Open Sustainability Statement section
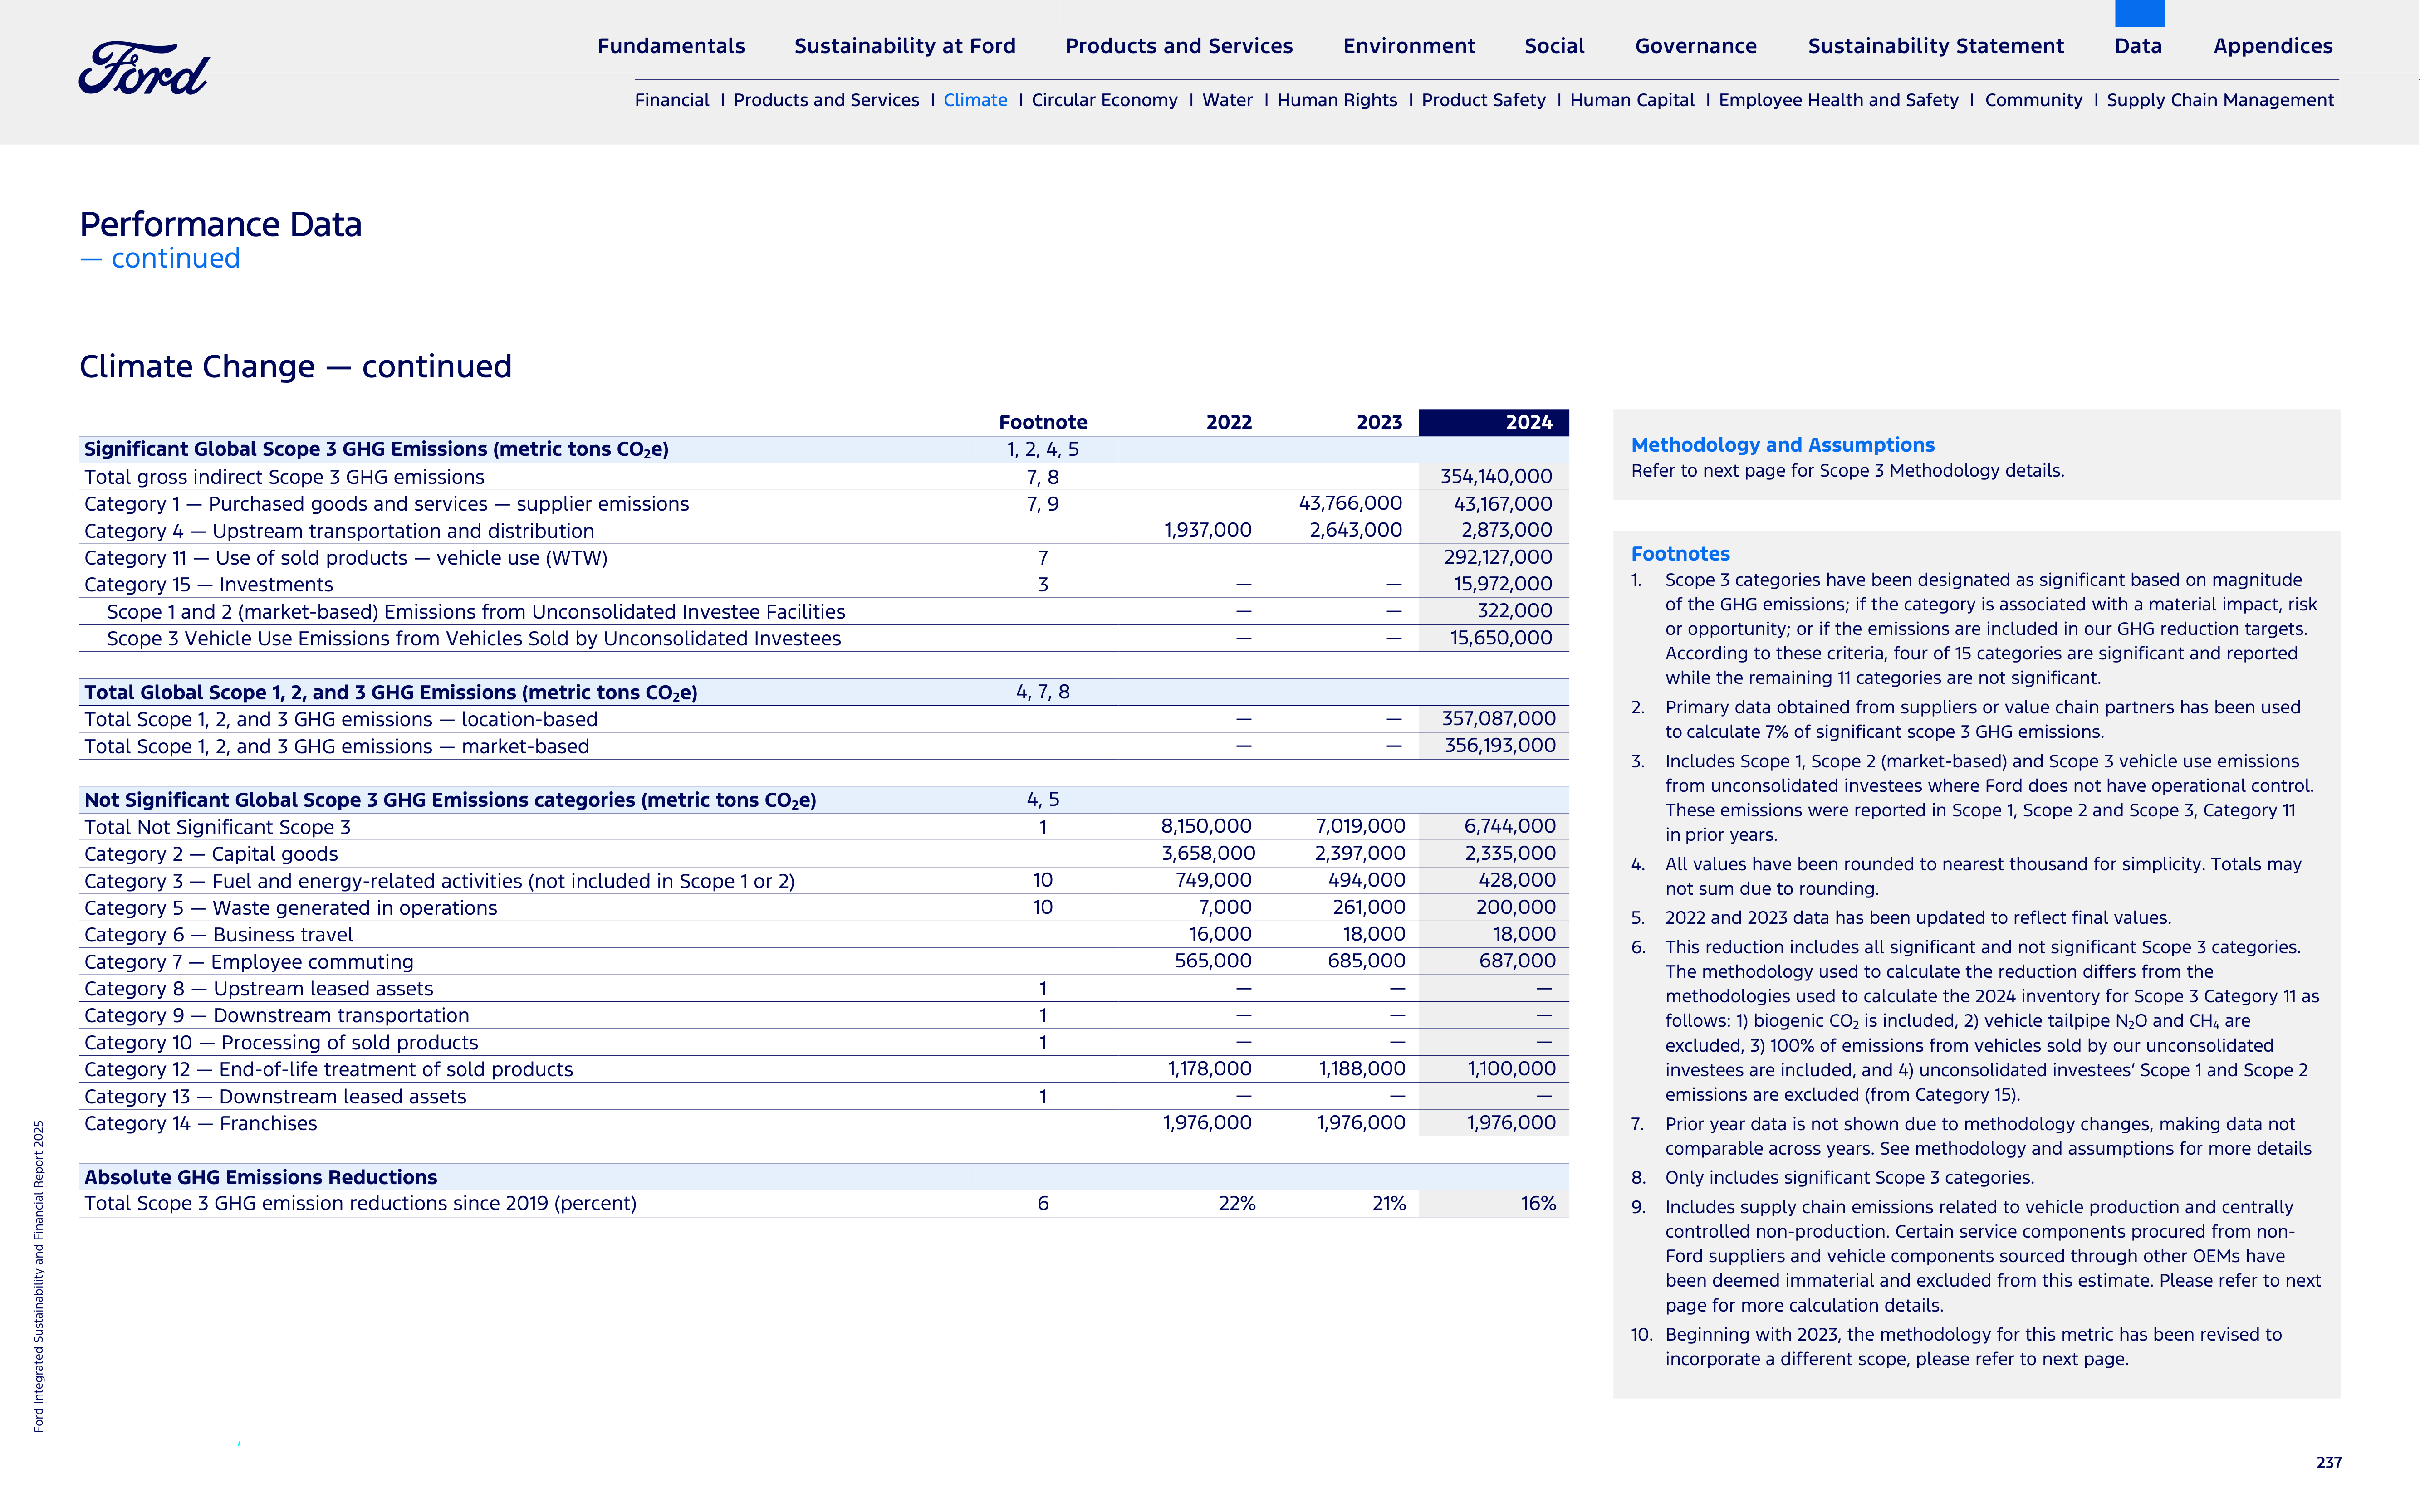The image size is (2420, 1512). click(1936, 46)
